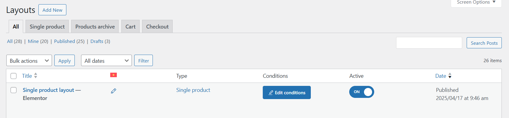Click the Vietnam flag column icon

(x=114, y=75)
